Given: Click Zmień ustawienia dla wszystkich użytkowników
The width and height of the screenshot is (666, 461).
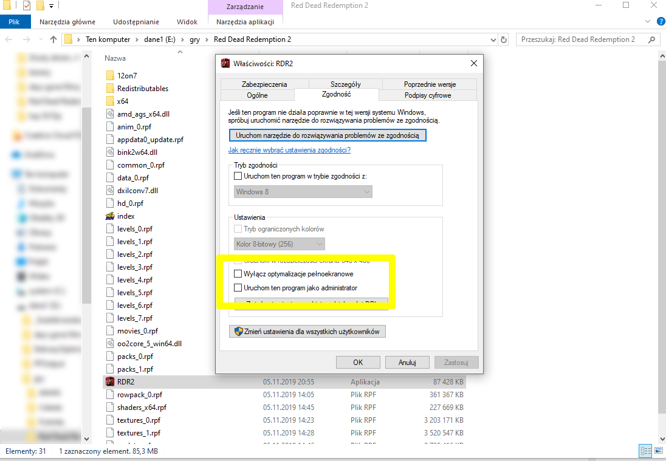Looking at the screenshot, I should (x=307, y=332).
